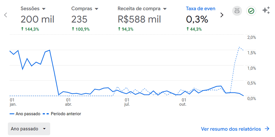Viewport: 275px width, 137px height.
Task: Open the Receita de compra dropdown
Action: (x=165, y=9)
